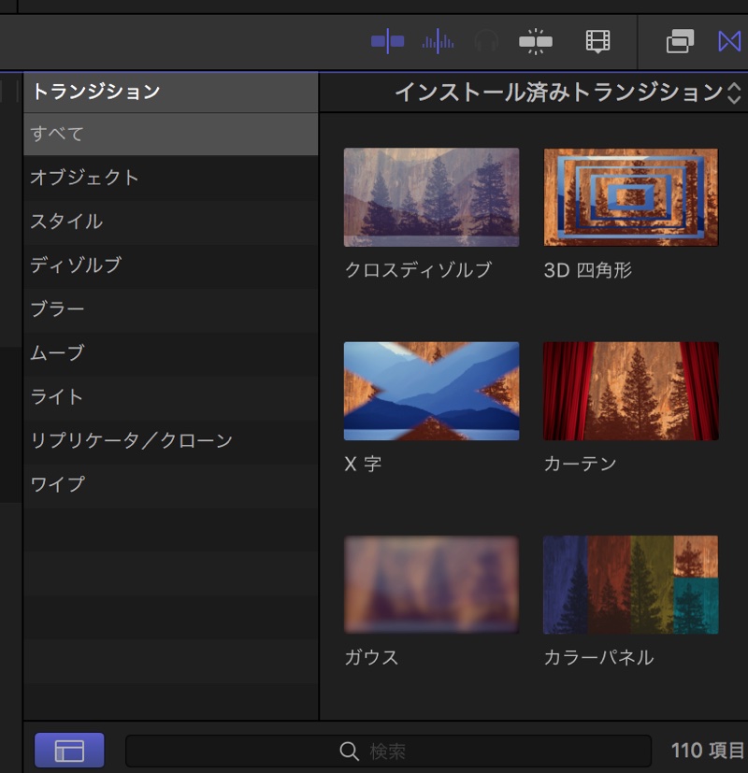
Task: Click the Transitions browser bowtie icon
Action: (729, 42)
